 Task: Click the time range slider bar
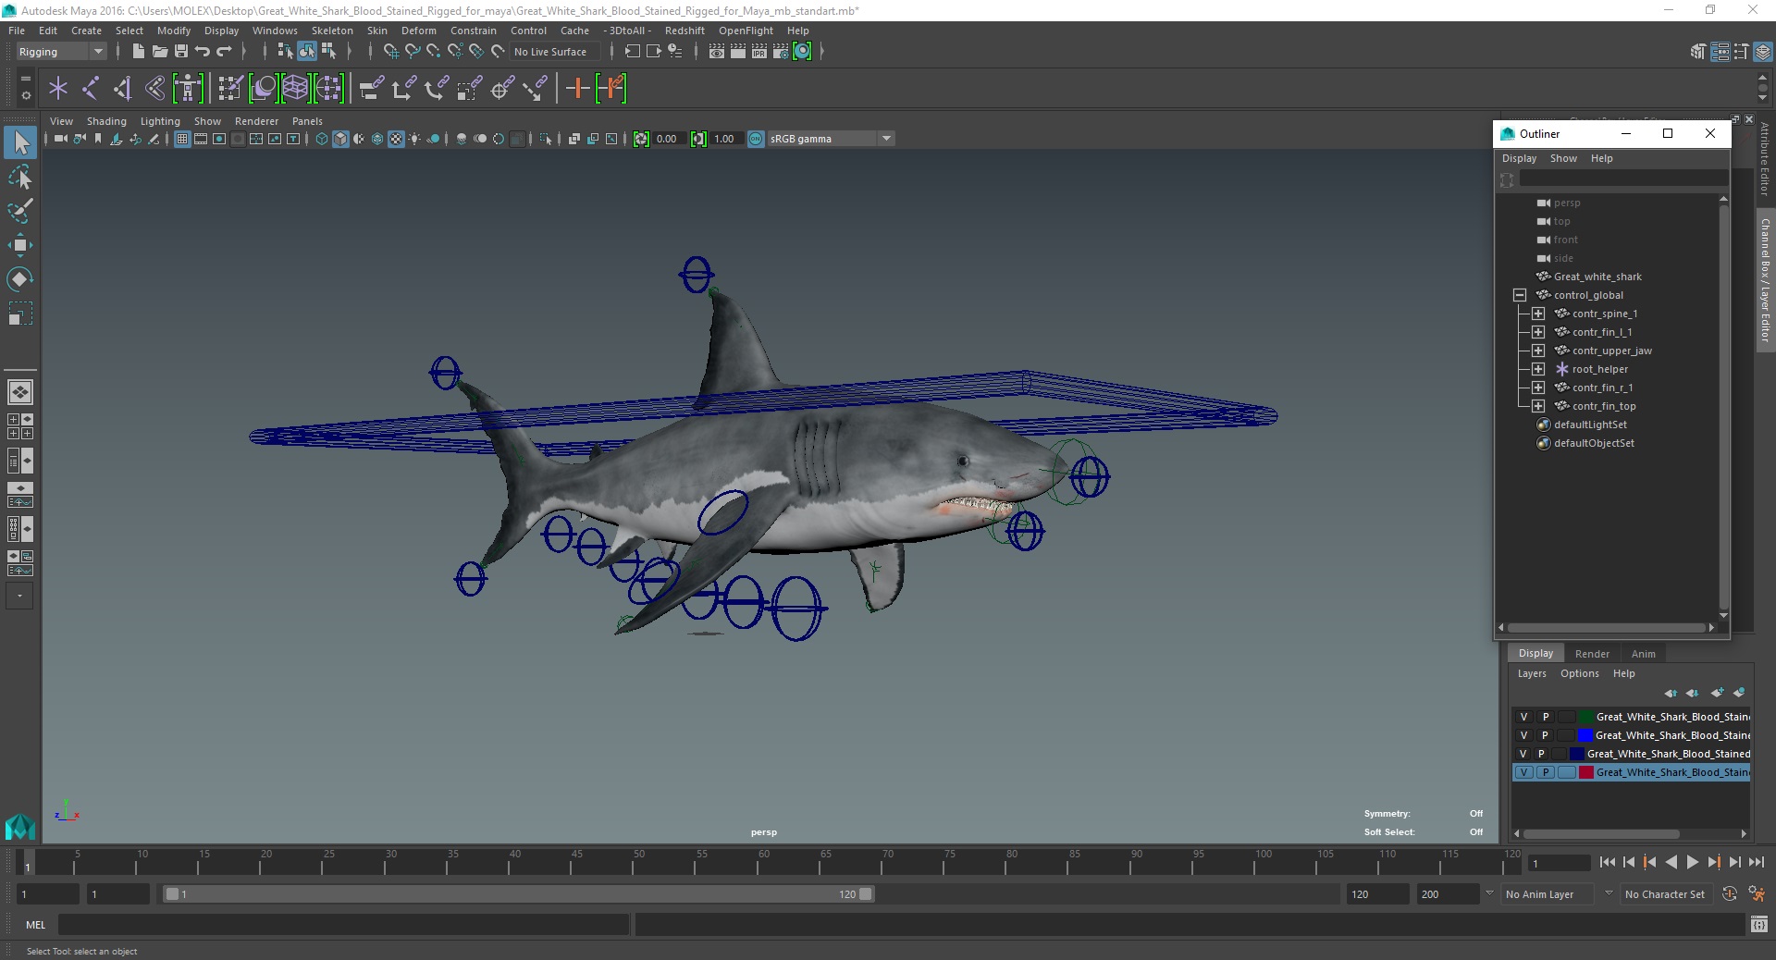tap(518, 894)
